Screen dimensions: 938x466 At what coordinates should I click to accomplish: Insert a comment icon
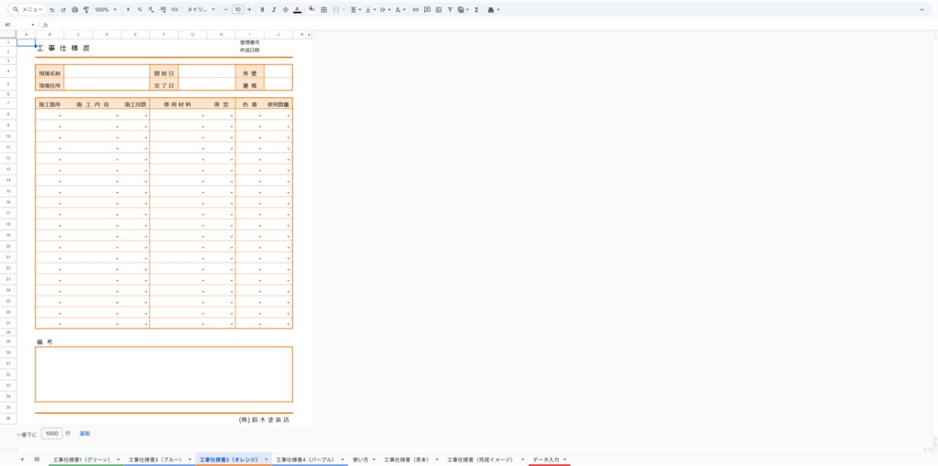tap(427, 9)
